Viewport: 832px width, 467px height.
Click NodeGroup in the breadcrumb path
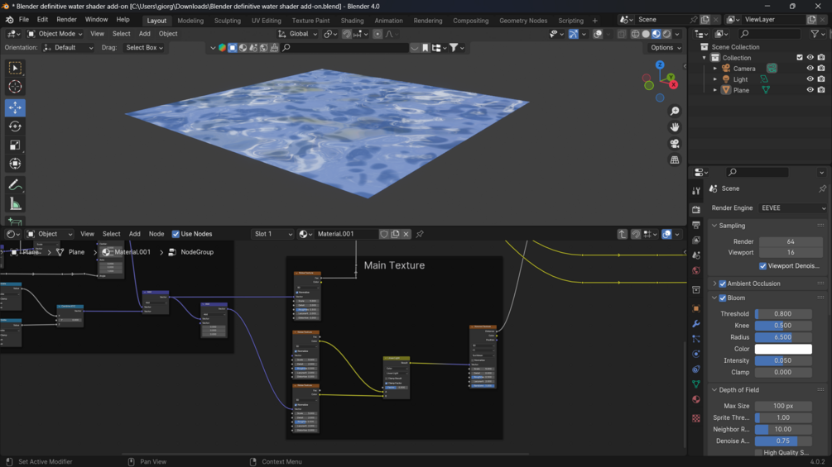click(197, 252)
